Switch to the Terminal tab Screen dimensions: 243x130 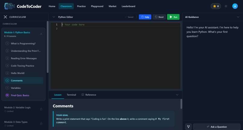[71, 95]
